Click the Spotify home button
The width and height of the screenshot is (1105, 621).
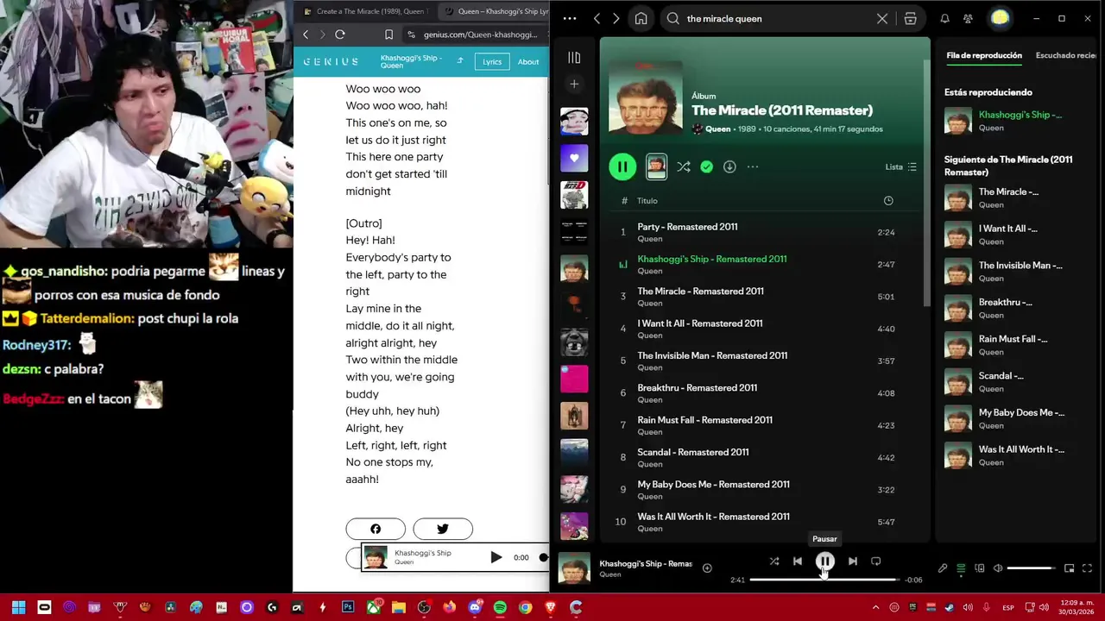pyautogui.click(x=641, y=18)
